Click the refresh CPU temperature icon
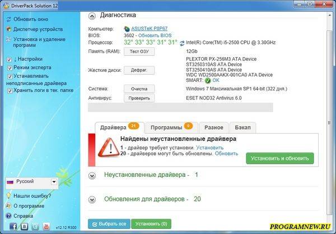336x234 pixels. tap(182, 43)
